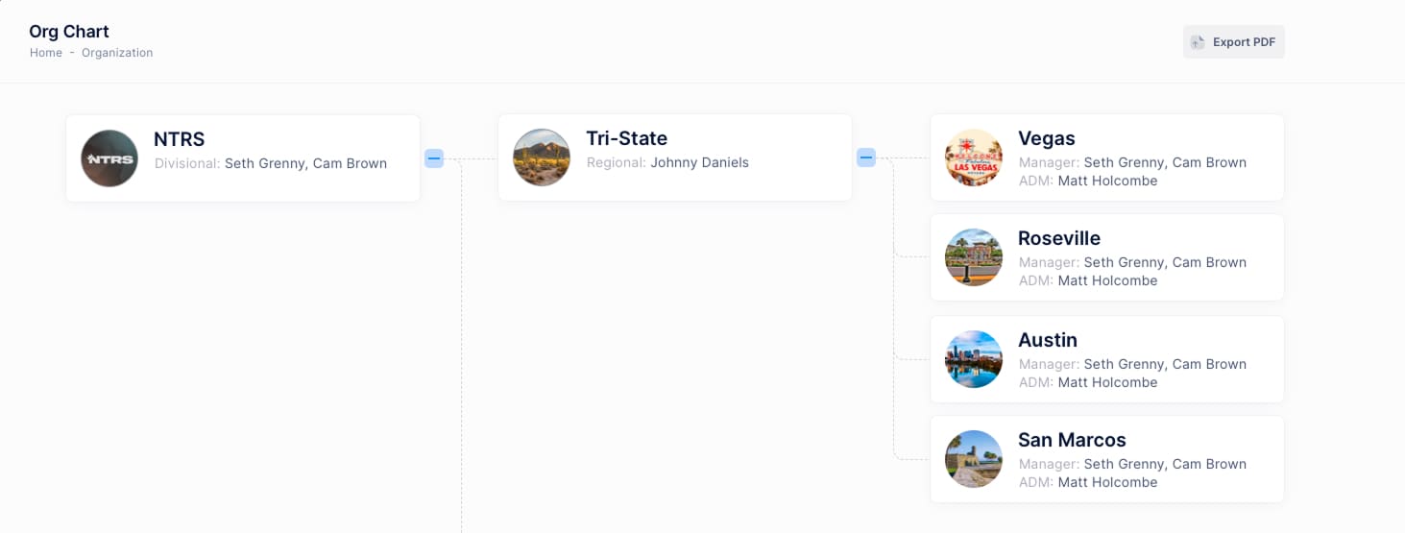This screenshot has width=1405, height=533.
Task: Click the Austin skyline avatar
Action: (x=974, y=359)
